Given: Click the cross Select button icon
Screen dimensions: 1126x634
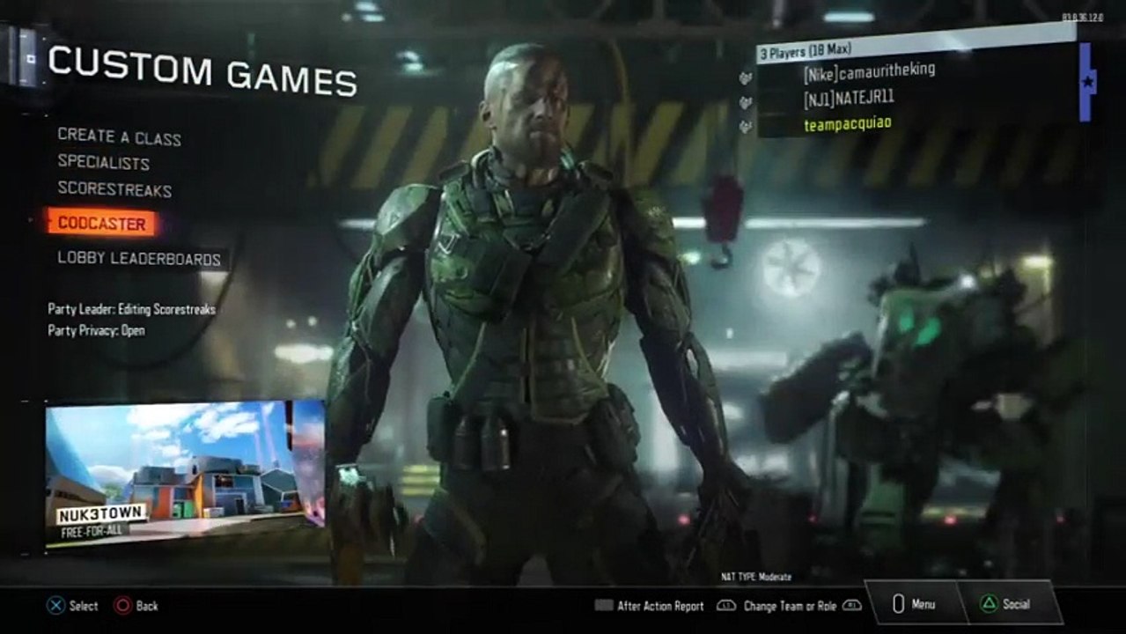Looking at the screenshot, I should [55, 606].
